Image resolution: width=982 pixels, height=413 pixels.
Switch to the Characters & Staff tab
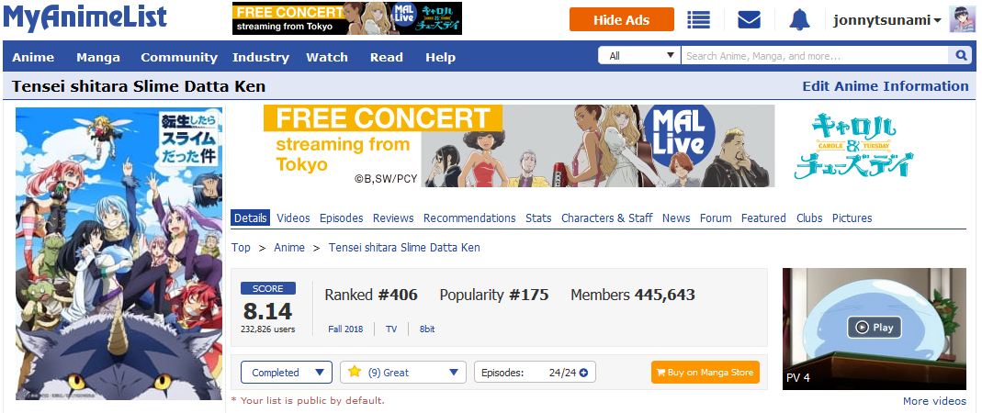pos(607,218)
